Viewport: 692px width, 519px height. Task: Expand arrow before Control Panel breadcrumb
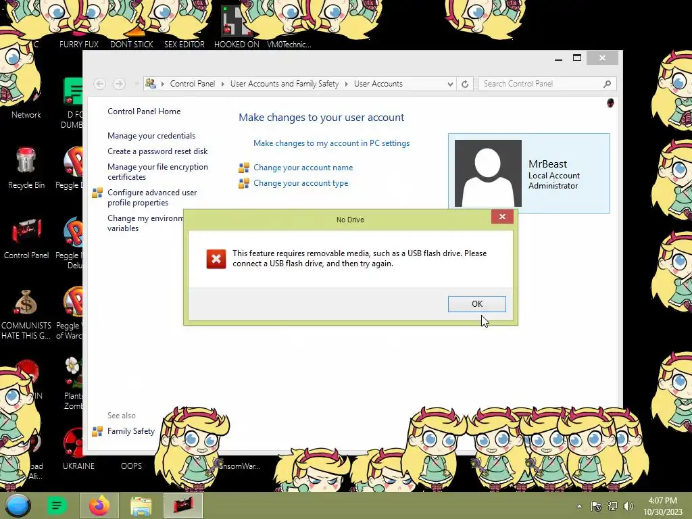(x=162, y=84)
